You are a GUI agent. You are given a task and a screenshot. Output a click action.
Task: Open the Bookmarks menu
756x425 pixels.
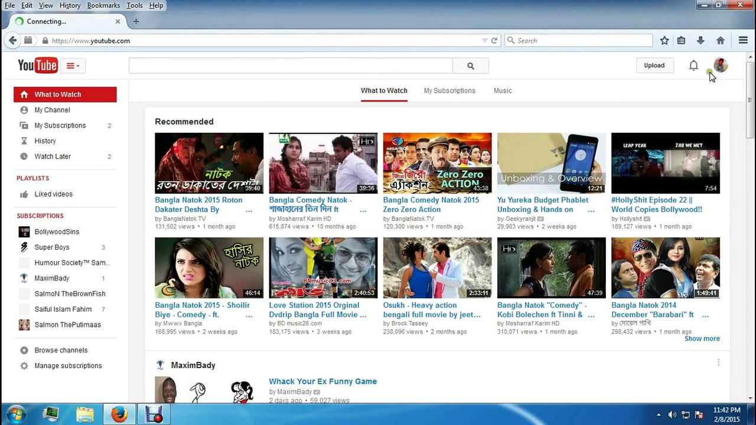[103, 5]
